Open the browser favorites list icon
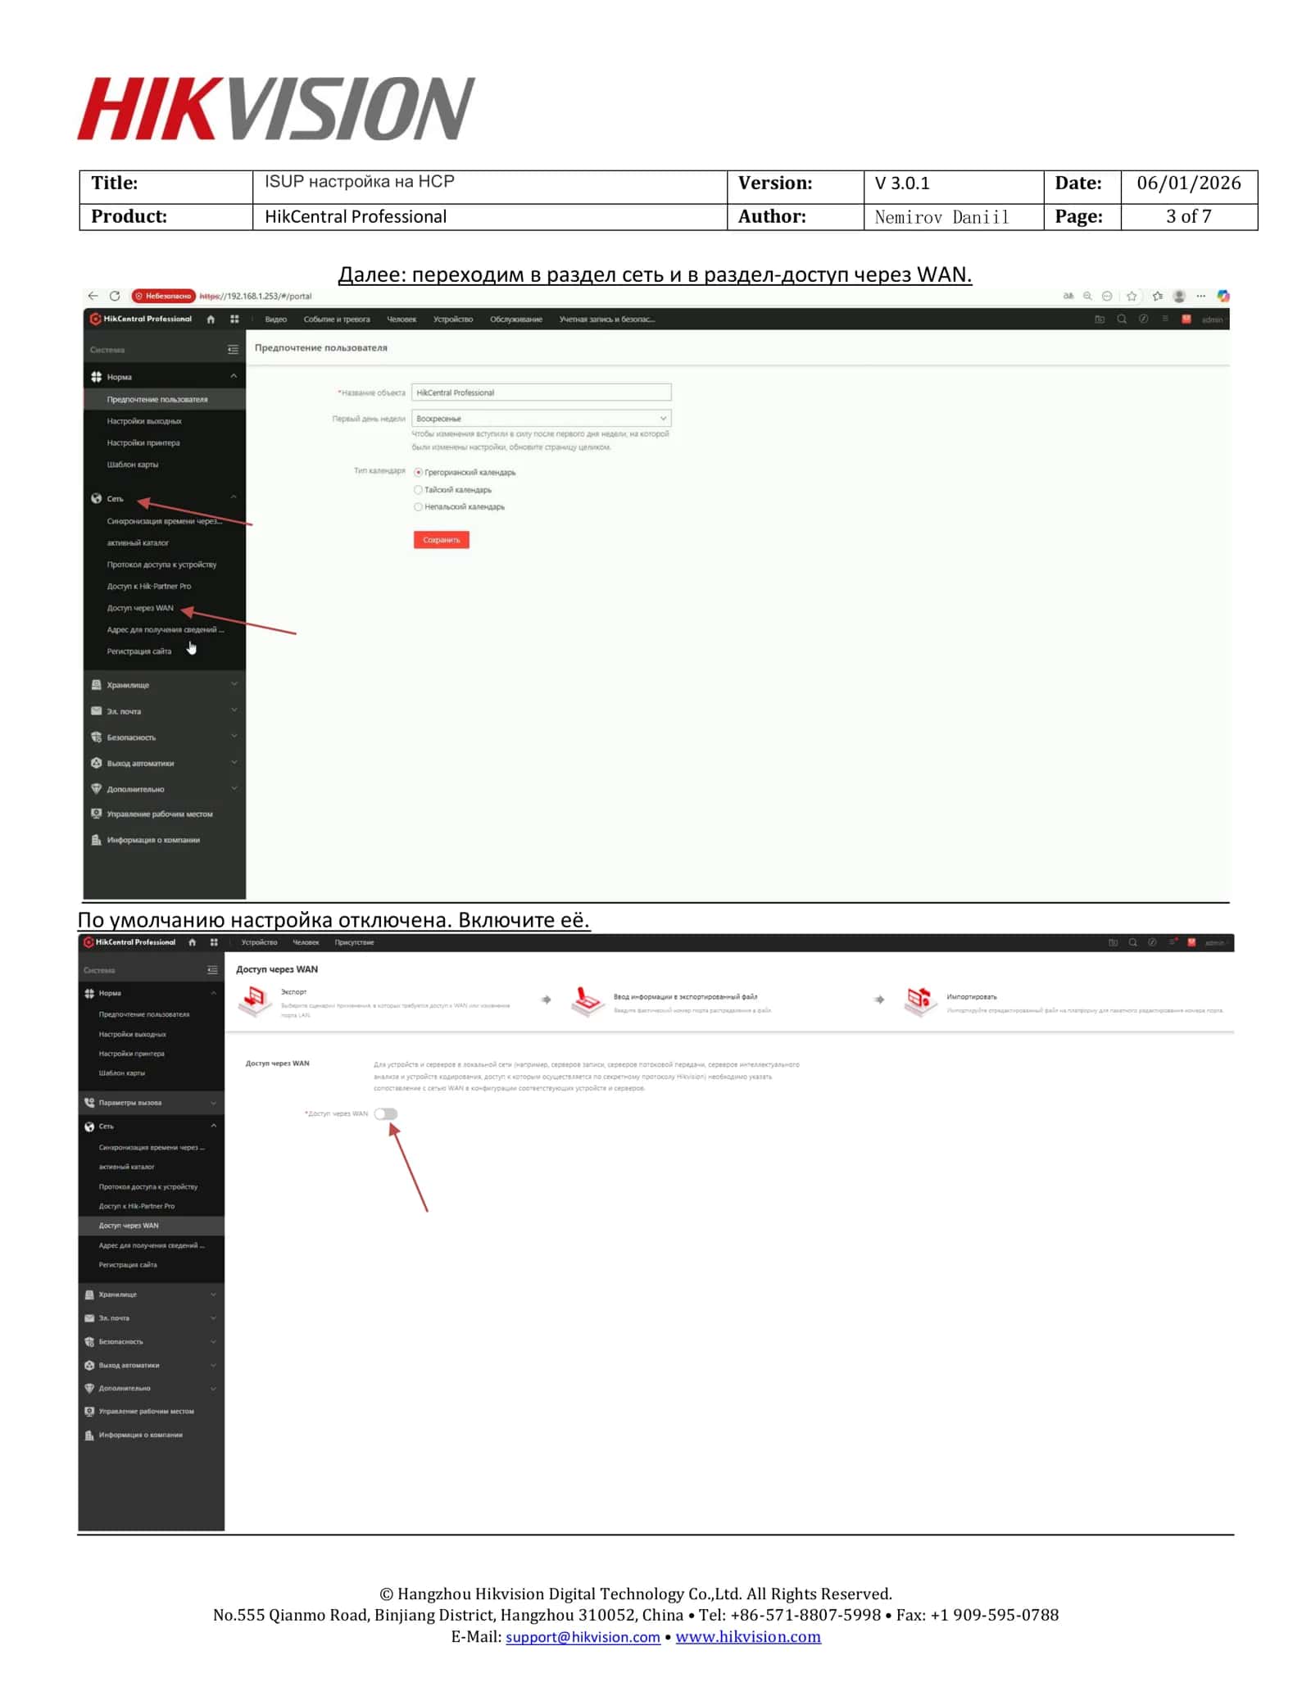The image size is (1311, 1696). (x=1157, y=296)
